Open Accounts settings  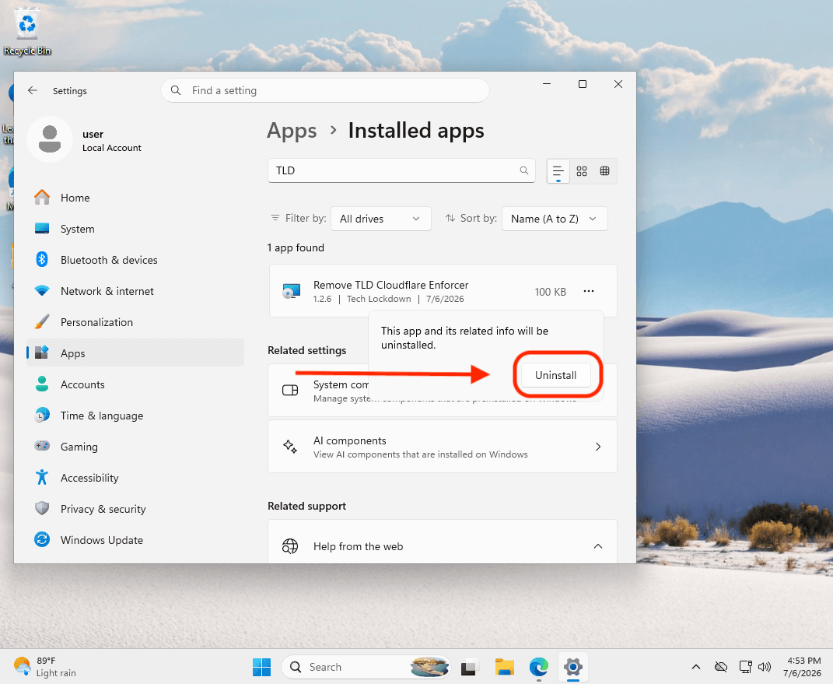tap(135, 384)
